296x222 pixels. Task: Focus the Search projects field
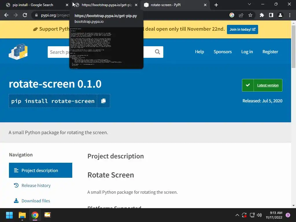coord(105,52)
